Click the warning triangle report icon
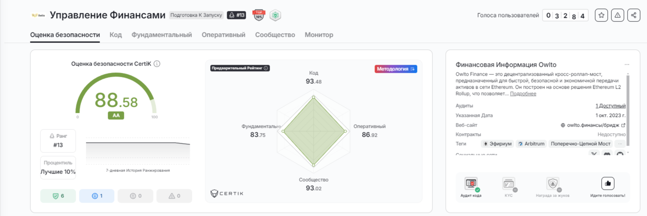Image resolution: width=647 pixels, height=216 pixels. point(617,15)
